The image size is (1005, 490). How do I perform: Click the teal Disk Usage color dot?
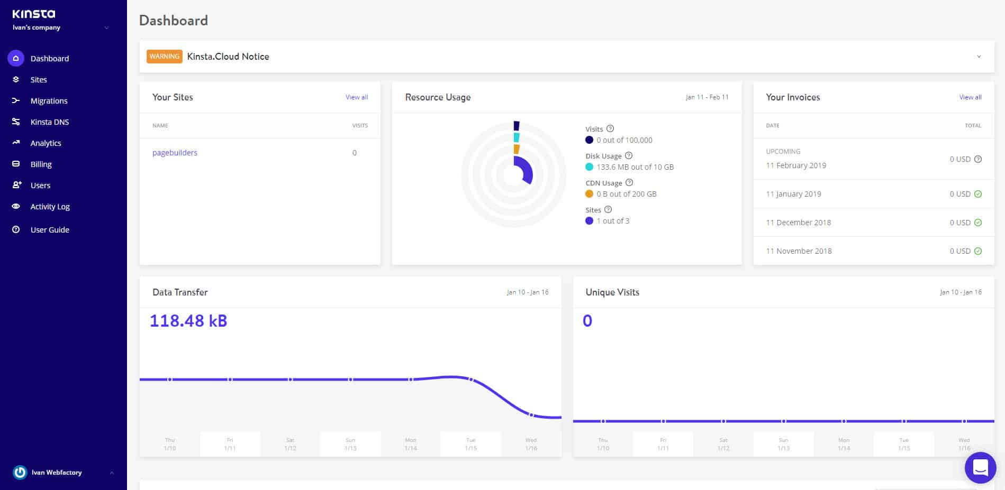(x=589, y=167)
